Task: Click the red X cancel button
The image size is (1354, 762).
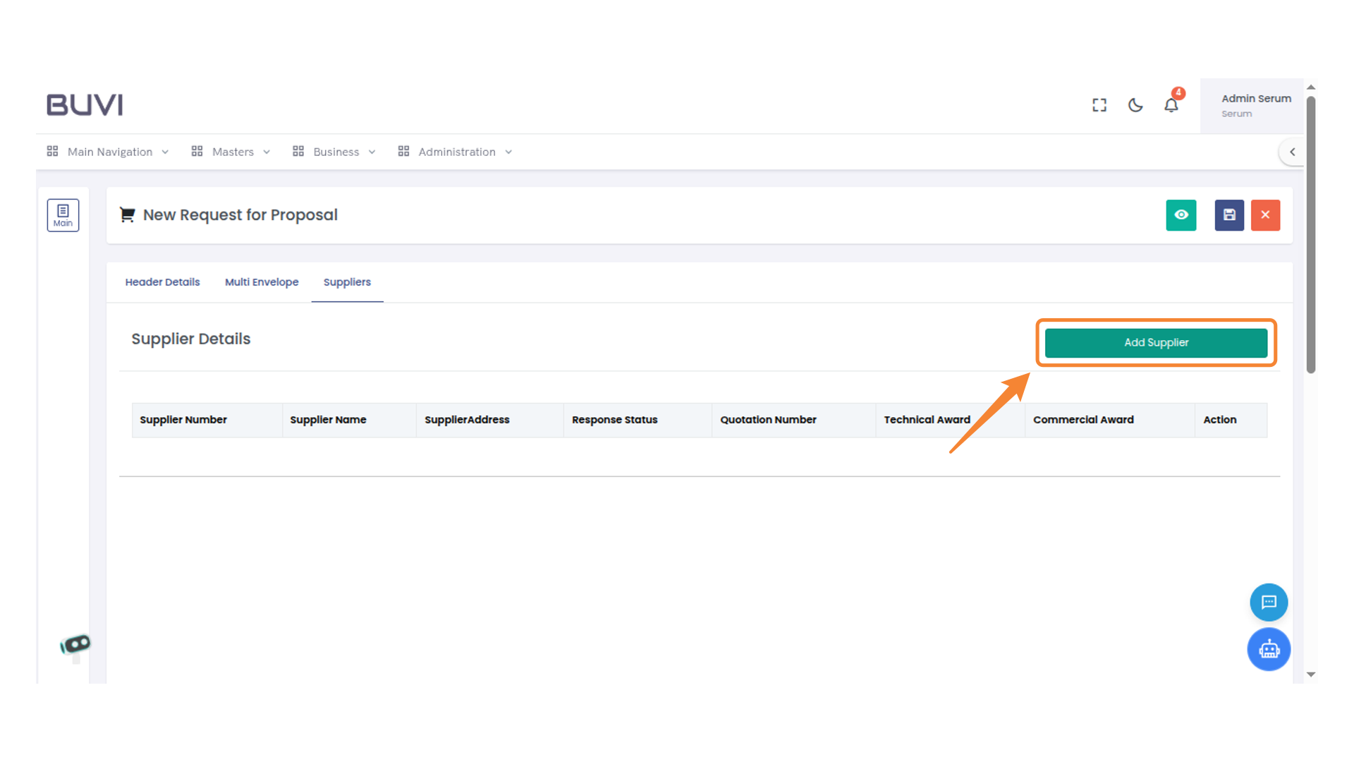Action: (1265, 215)
